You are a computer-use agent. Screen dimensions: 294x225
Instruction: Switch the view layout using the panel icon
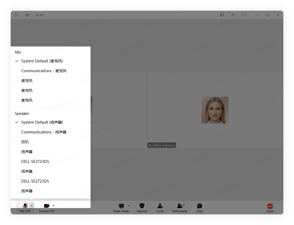point(222,15)
